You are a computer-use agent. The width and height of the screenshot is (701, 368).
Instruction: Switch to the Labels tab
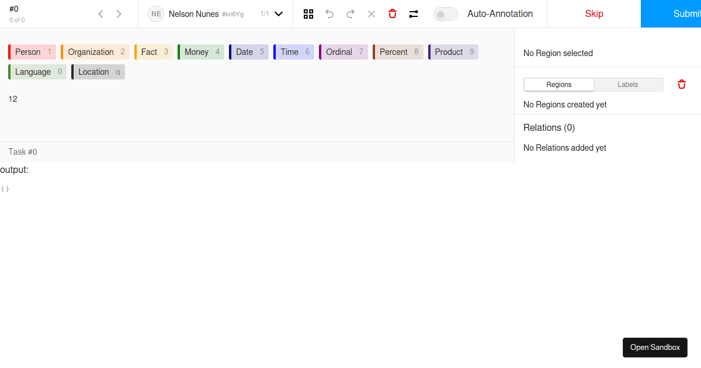[x=628, y=84]
